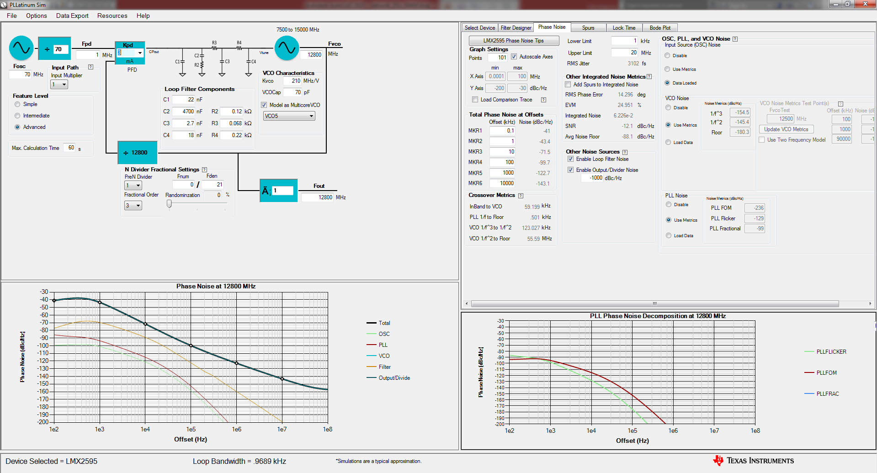Open the Fractional Order dropdown
This screenshot has height=473, width=877.
point(133,206)
